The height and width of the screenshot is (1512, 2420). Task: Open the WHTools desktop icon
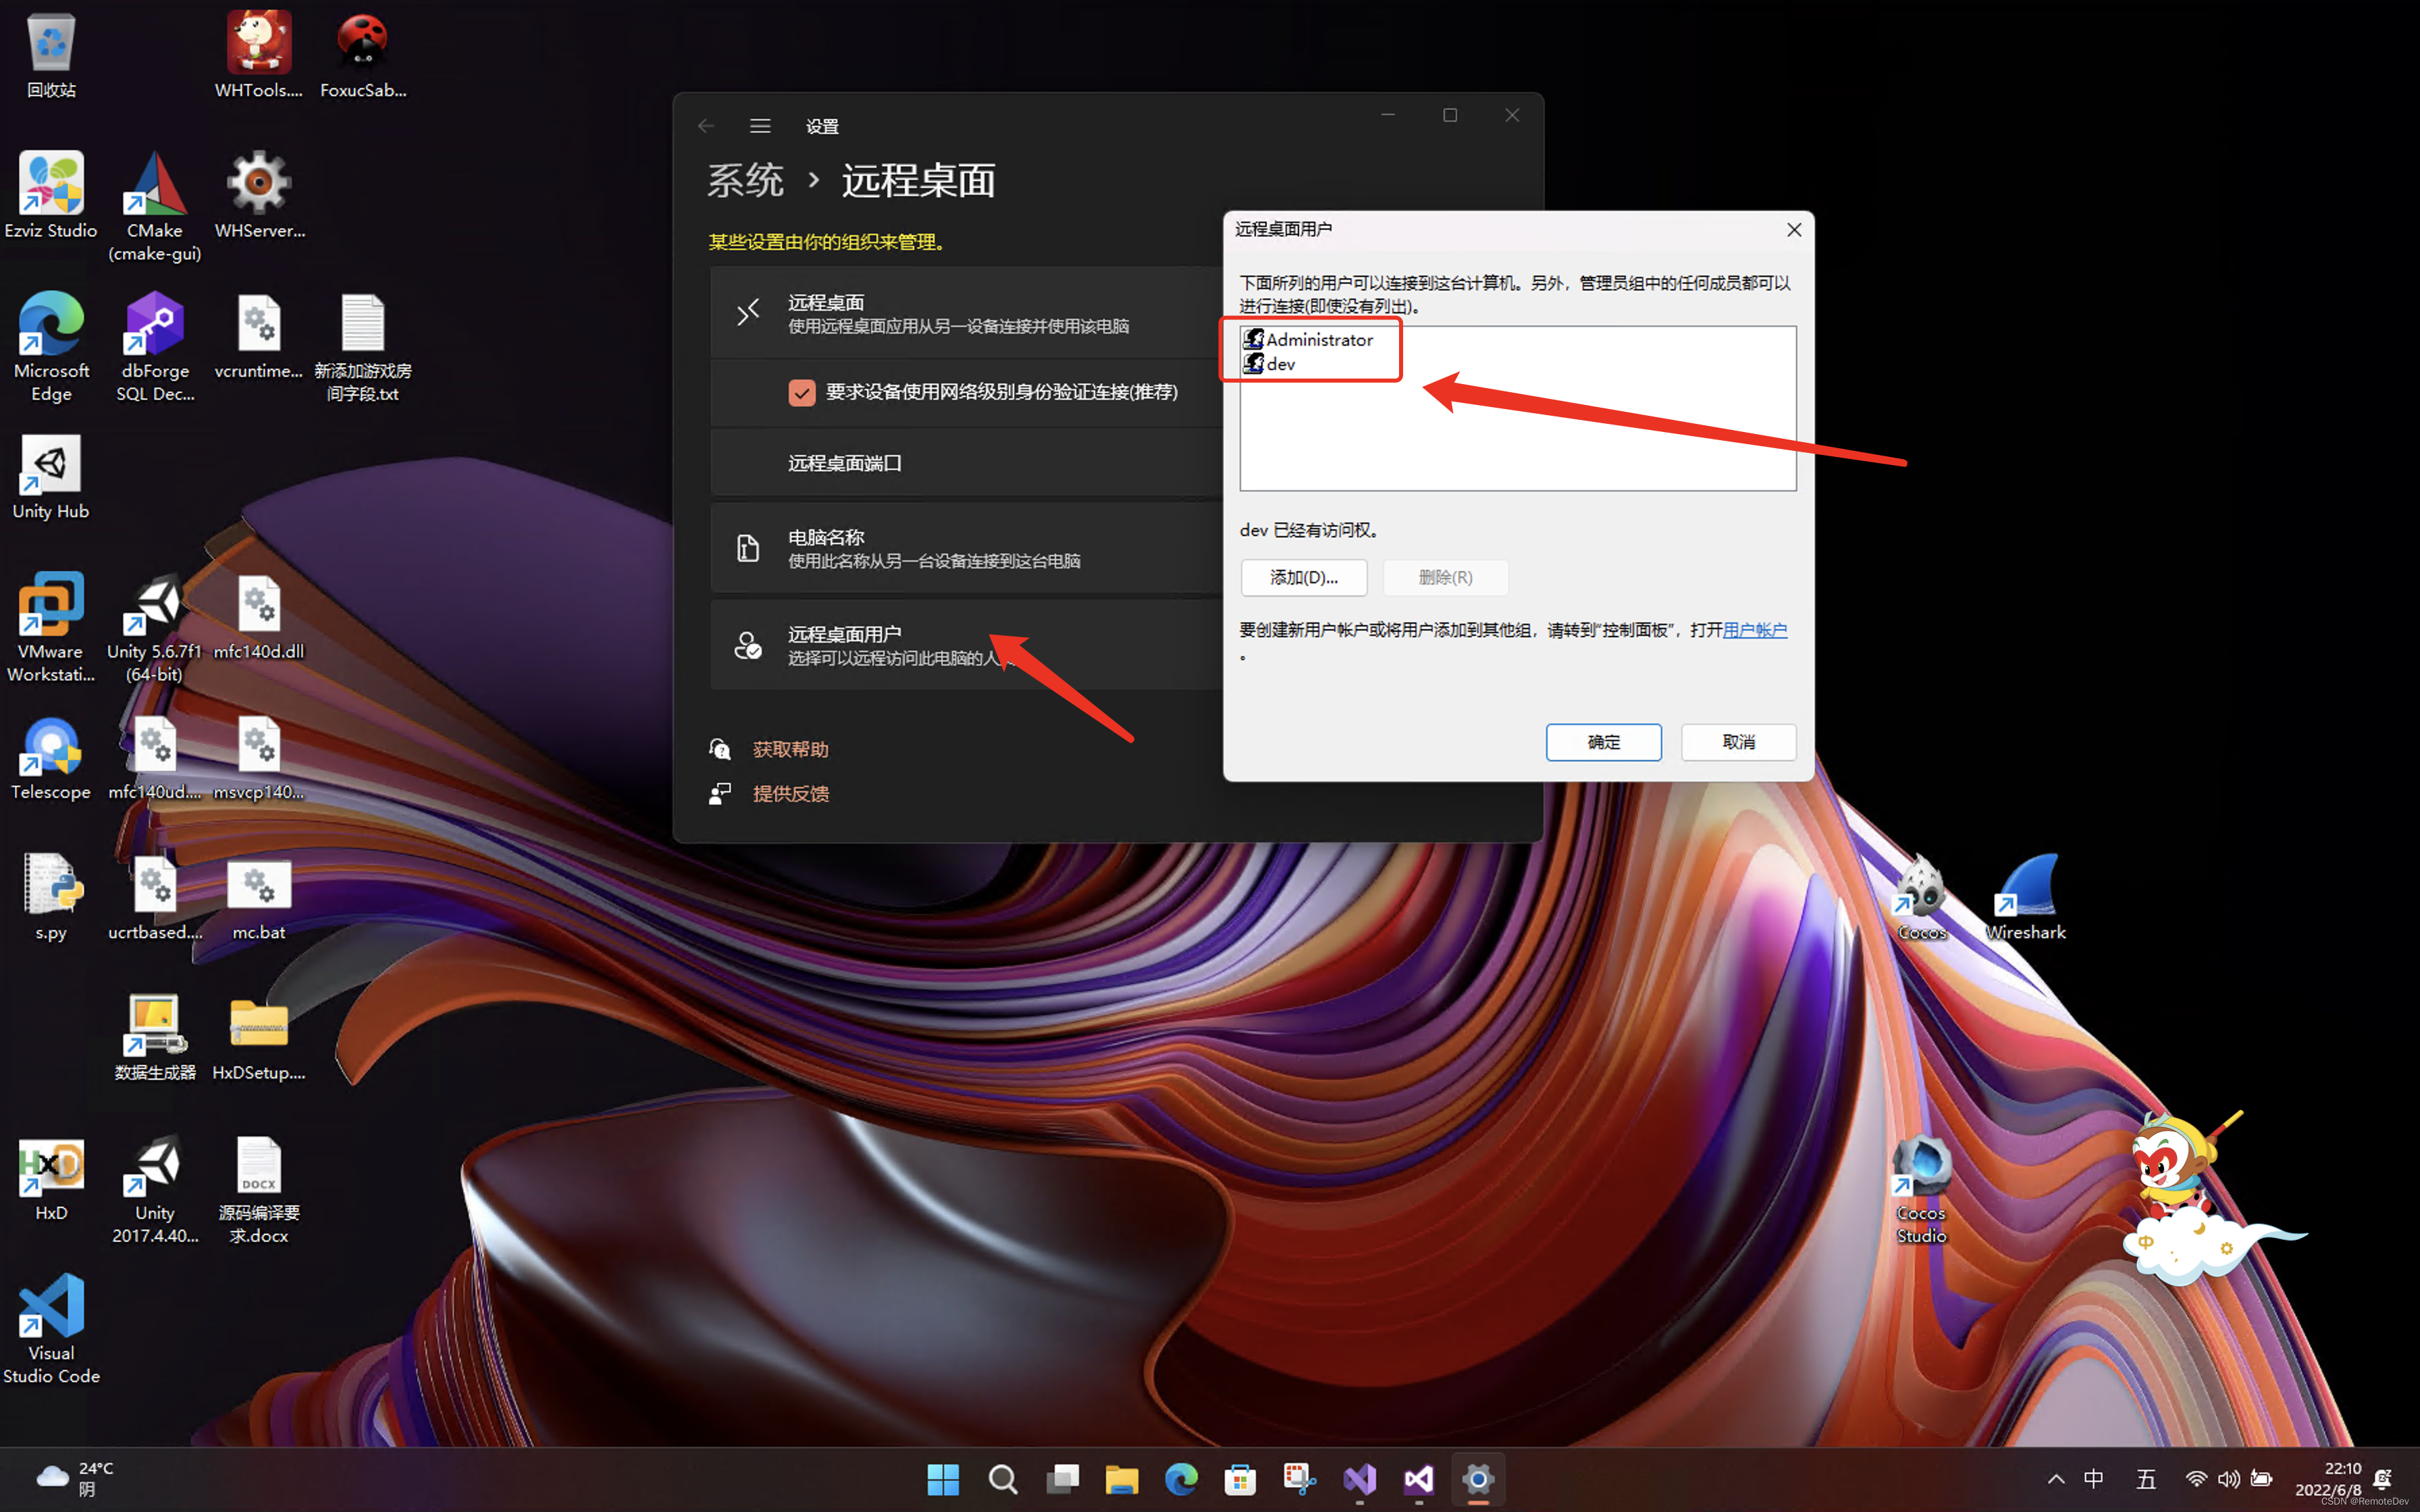[259, 55]
